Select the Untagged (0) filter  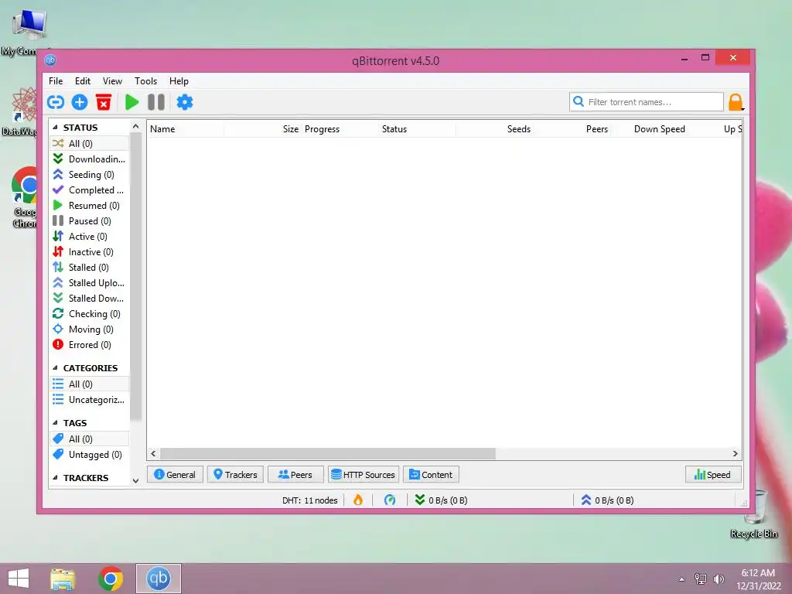90,455
